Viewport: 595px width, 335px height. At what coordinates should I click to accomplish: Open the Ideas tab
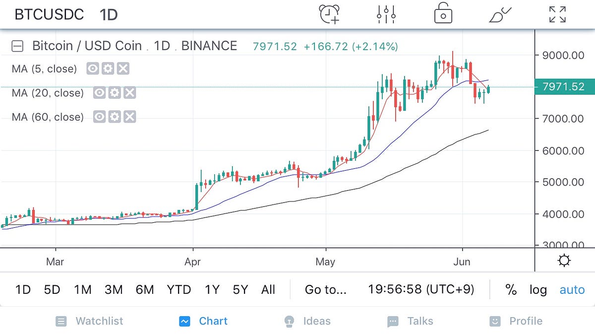[x=308, y=321]
